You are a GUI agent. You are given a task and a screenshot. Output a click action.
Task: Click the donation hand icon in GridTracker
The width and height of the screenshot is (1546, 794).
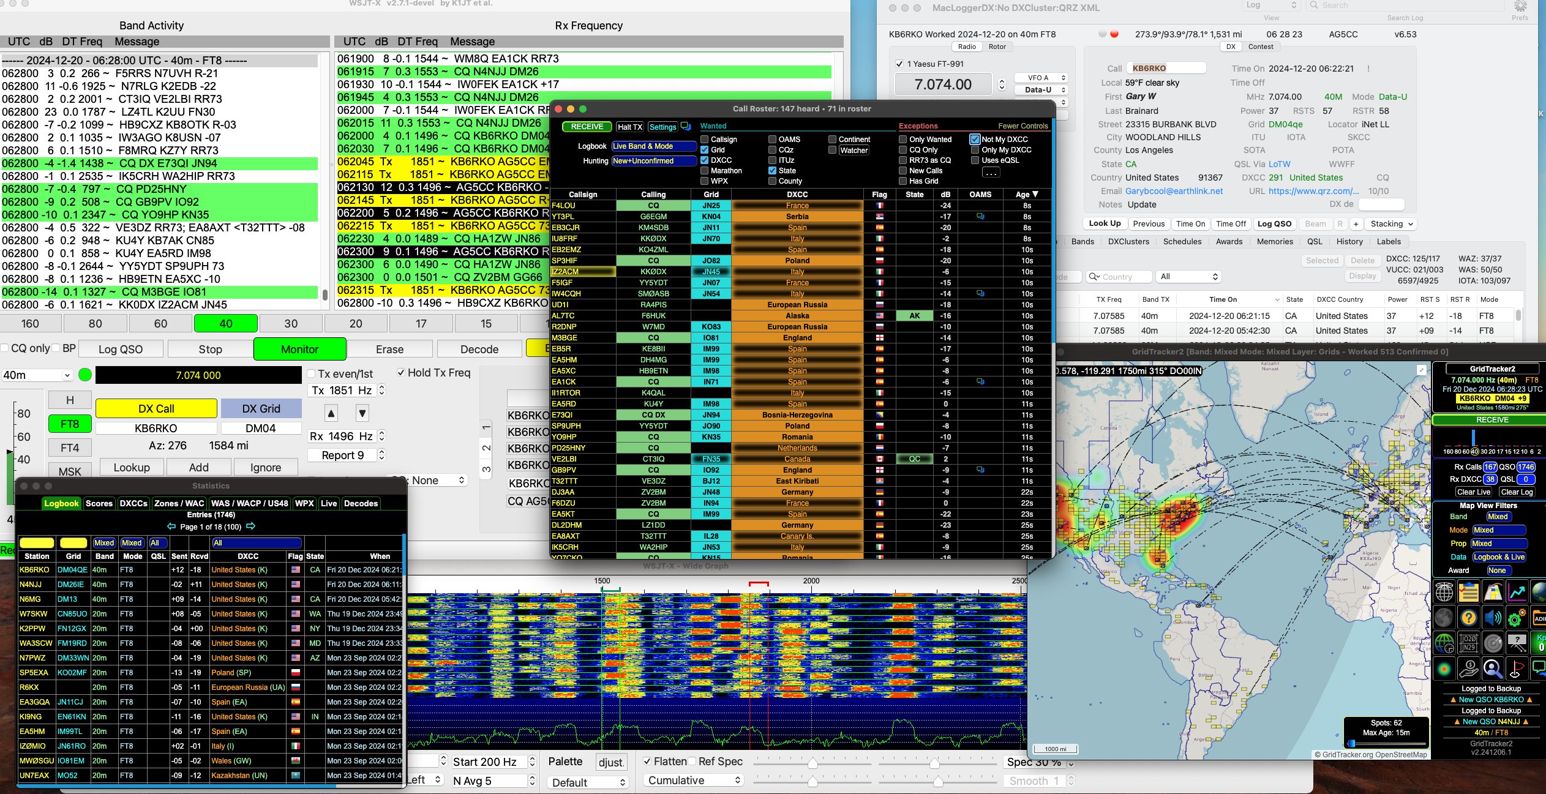[1469, 669]
